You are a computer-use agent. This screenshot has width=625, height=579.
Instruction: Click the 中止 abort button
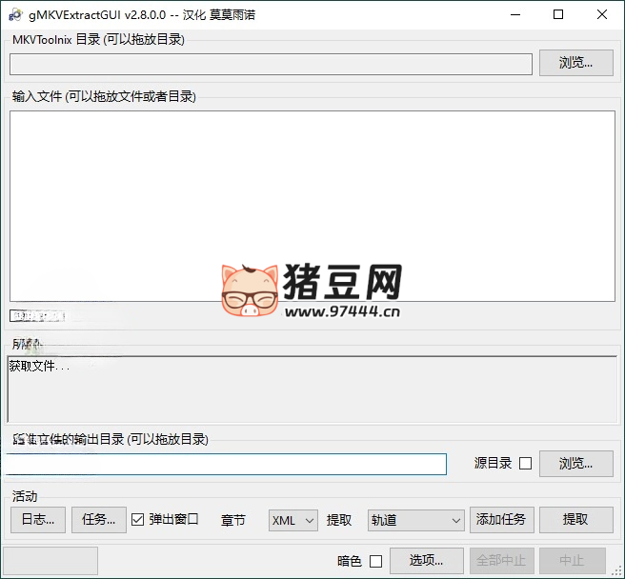573,561
